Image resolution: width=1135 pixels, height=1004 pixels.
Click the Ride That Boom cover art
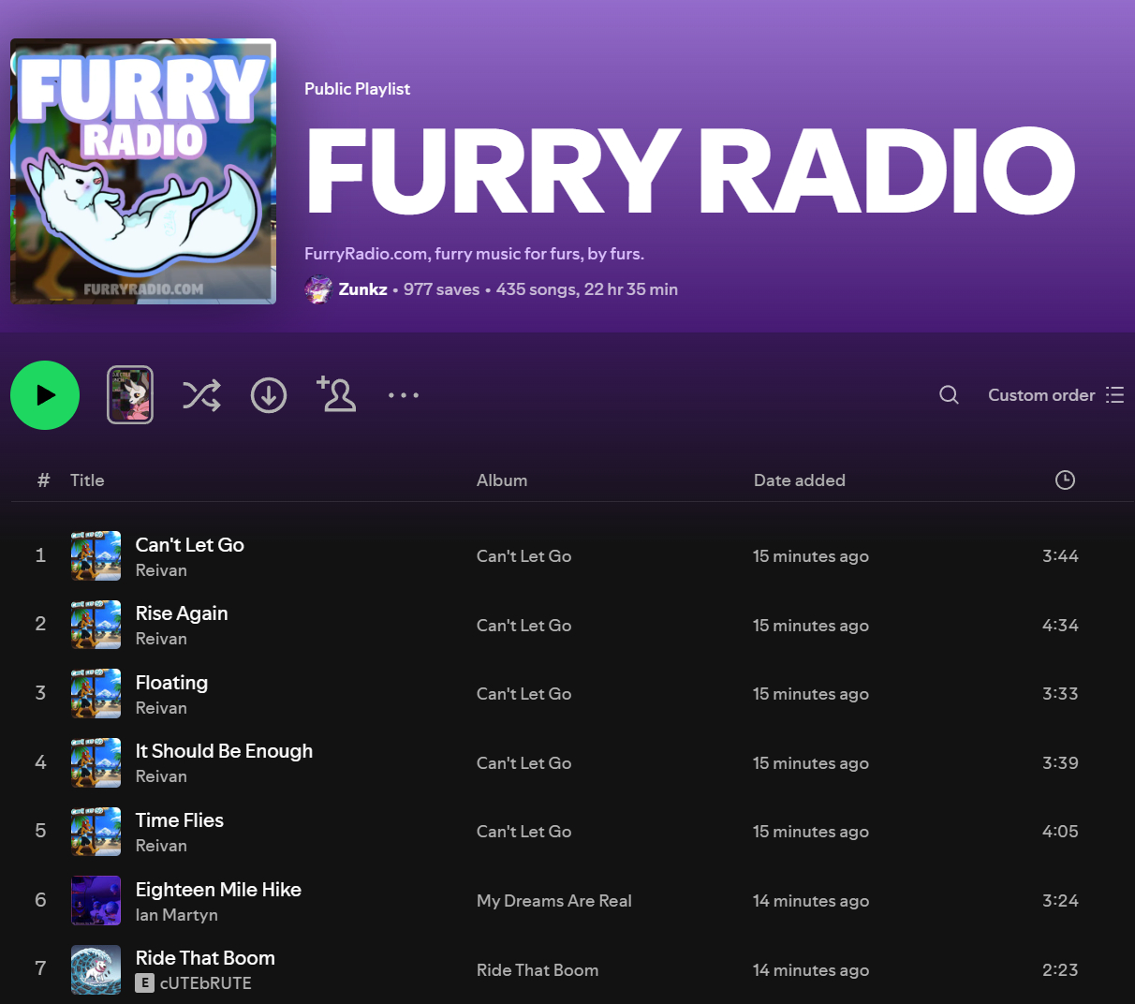click(96, 969)
